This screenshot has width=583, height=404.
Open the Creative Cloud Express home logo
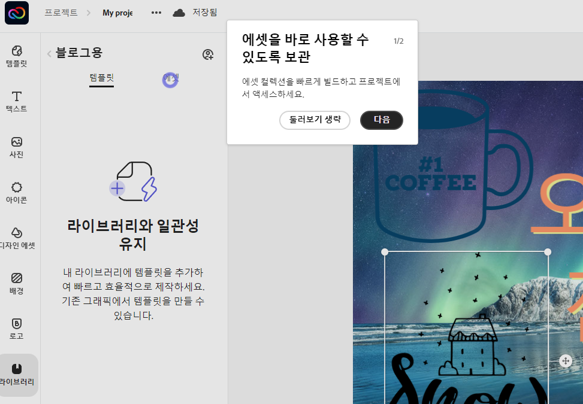tap(17, 13)
